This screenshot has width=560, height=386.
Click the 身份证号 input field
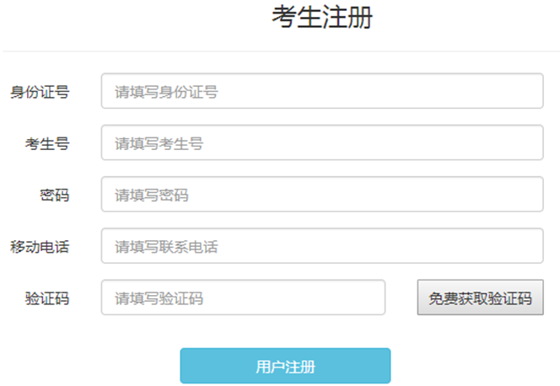point(363,92)
